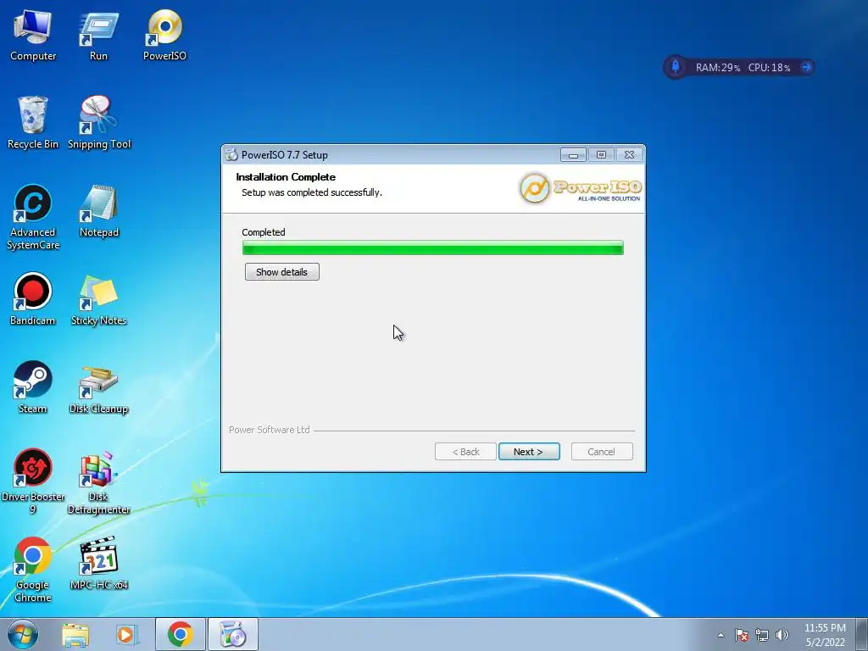Open the Windows Start menu
The width and height of the screenshot is (868, 651).
point(23,634)
